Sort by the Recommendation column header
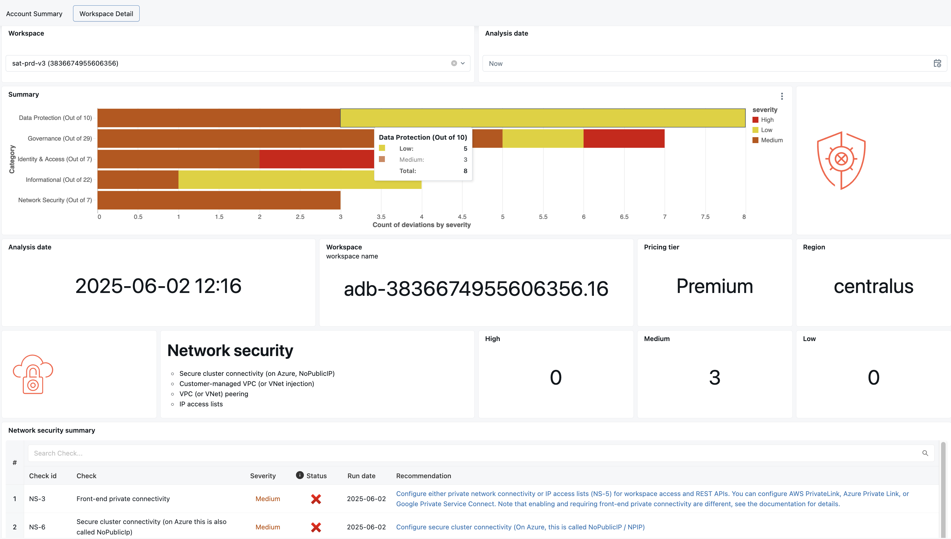The width and height of the screenshot is (951, 539). (424, 476)
